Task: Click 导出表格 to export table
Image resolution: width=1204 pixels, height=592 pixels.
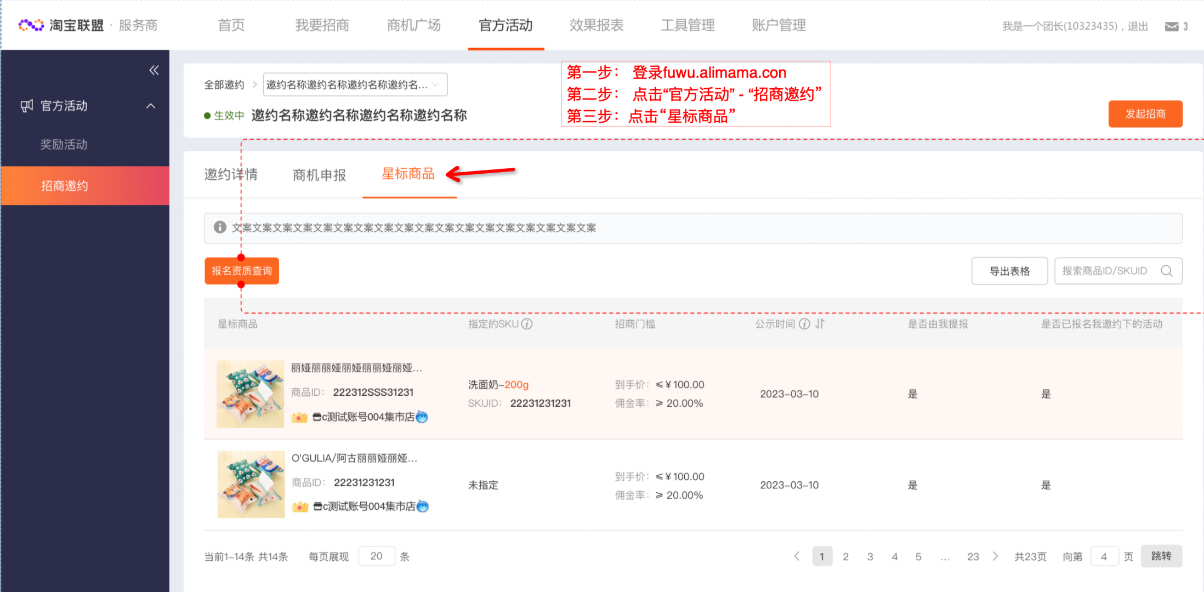Action: [1009, 271]
